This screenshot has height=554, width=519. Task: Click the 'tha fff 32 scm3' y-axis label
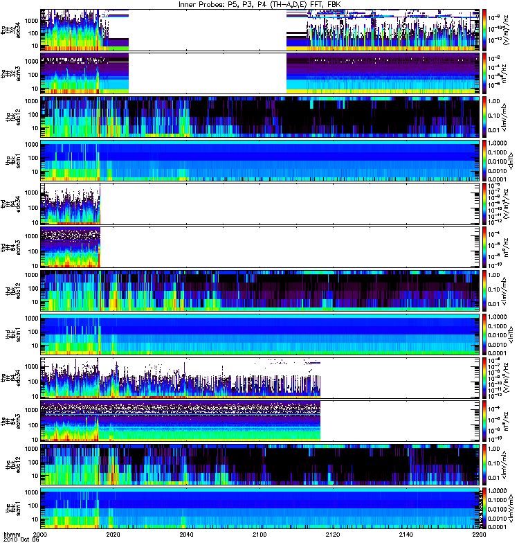coord(10,73)
